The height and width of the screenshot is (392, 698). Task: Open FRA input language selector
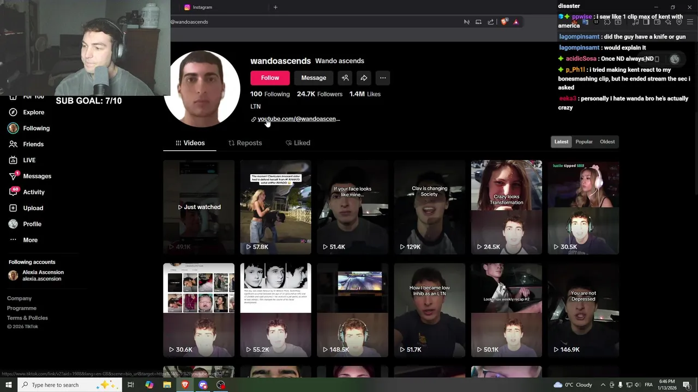tap(649, 385)
